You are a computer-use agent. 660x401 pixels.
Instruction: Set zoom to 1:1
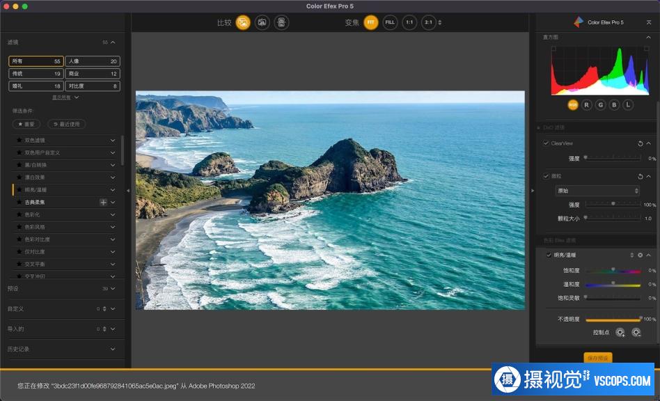point(409,22)
